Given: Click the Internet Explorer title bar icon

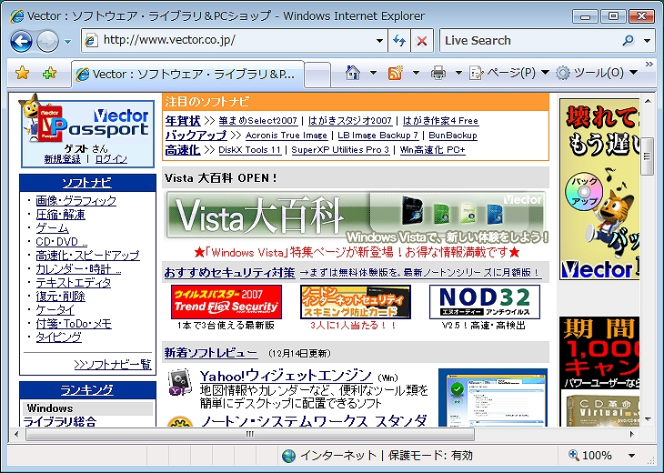Looking at the screenshot, I should point(17,16).
